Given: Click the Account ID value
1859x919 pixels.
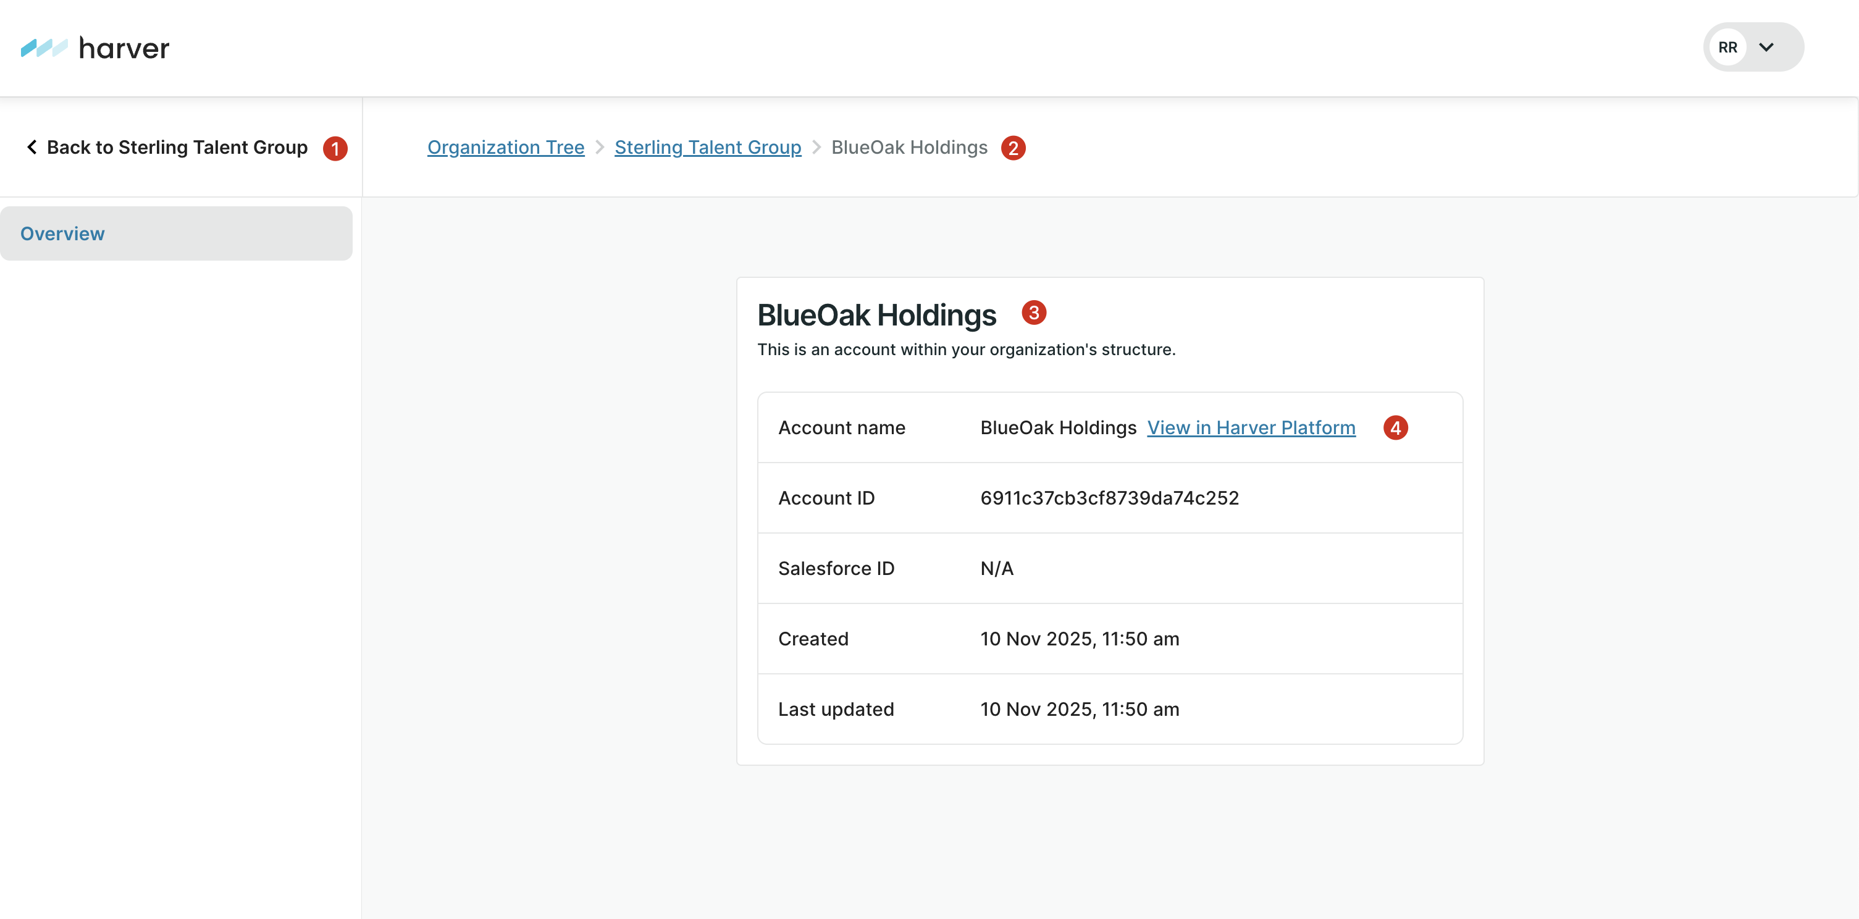Looking at the screenshot, I should point(1109,498).
